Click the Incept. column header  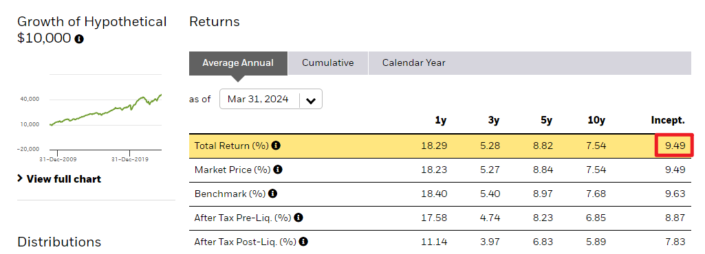(x=668, y=120)
